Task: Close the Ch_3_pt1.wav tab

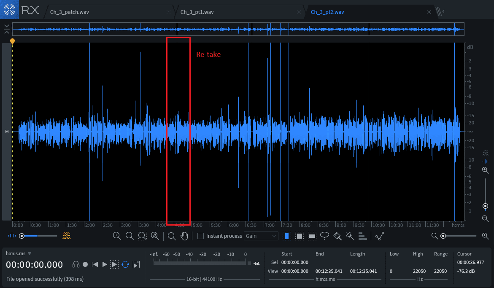Action: (x=299, y=12)
